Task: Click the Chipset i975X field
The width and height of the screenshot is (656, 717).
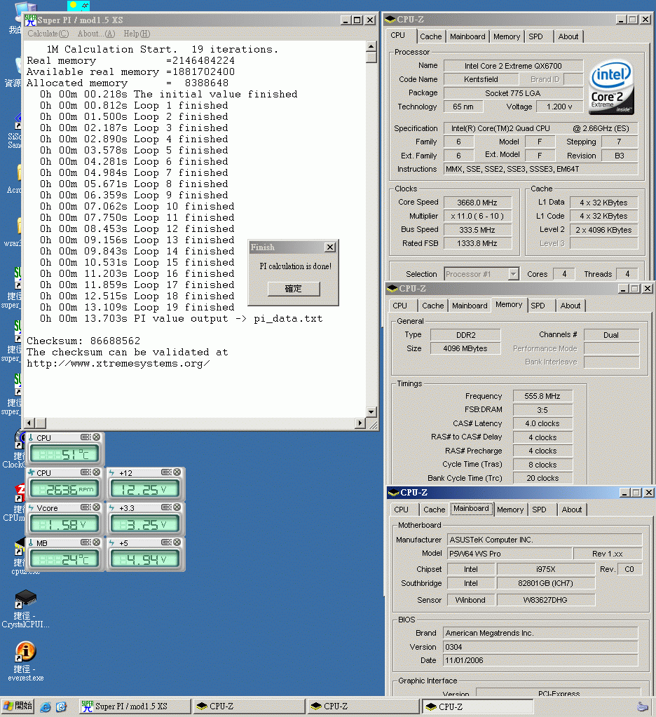Action: [x=546, y=569]
